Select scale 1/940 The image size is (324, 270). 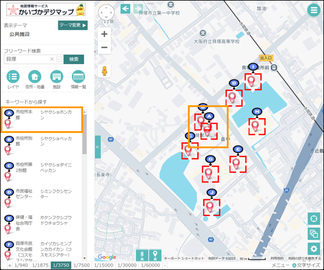(21, 265)
